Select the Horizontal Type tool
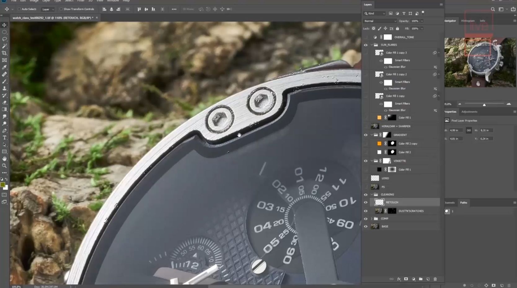The width and height of the screenshot is (517, 288). (4, 138)
